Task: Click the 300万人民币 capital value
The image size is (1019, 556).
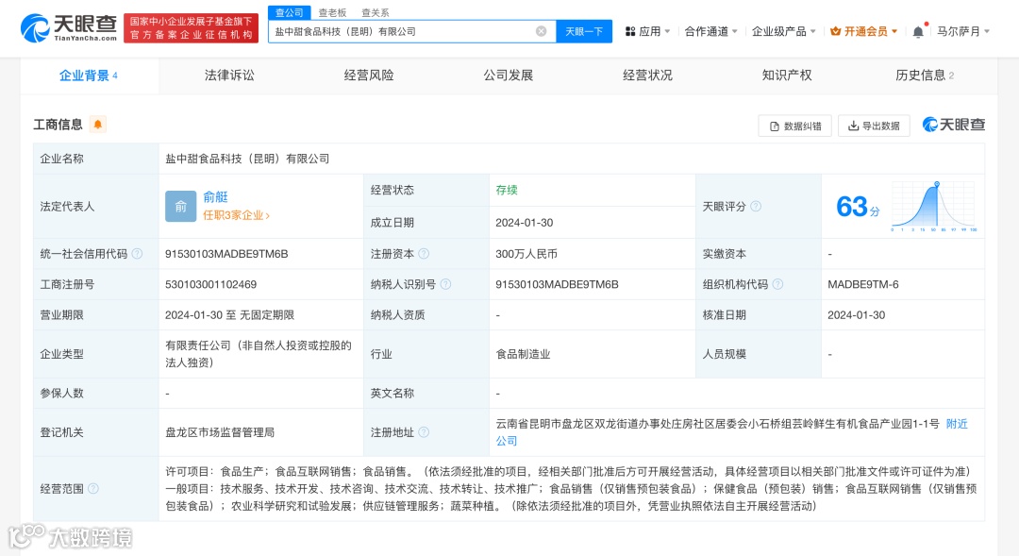Action: tap(526, 254)
